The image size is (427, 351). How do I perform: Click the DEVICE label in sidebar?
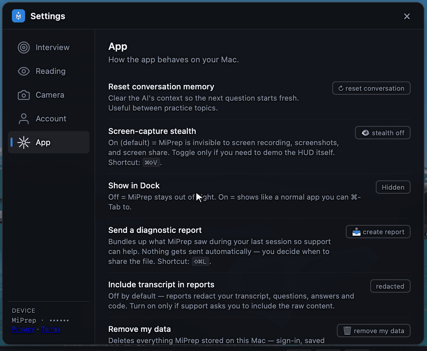click(x=23, y=311)
